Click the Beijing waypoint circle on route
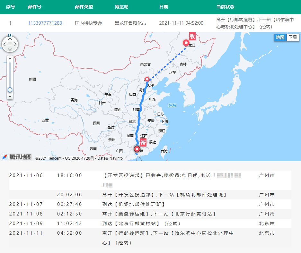Viewport: 301px width, 253px height. pyautogui.click(x=147, y=79)
